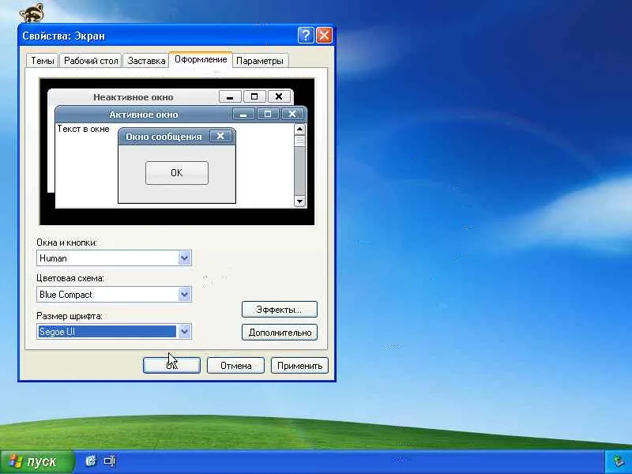Click the Отмена button
This screenshot has height=474, width=632.
pyautogui.click(x=235, y=366)
